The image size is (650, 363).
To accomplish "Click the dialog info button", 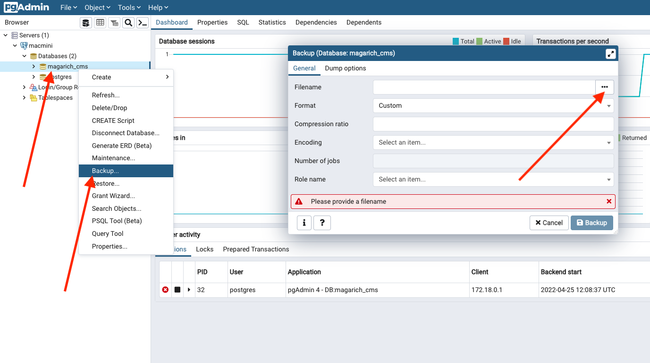I will 304,223.
